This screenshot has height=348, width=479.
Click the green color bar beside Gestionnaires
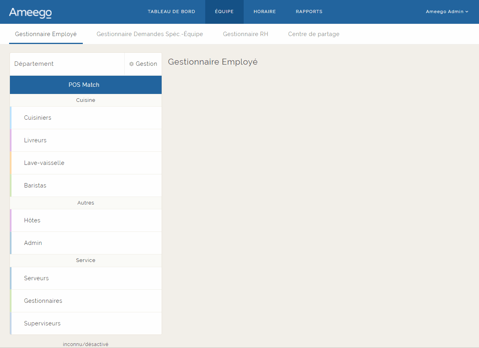11,301
